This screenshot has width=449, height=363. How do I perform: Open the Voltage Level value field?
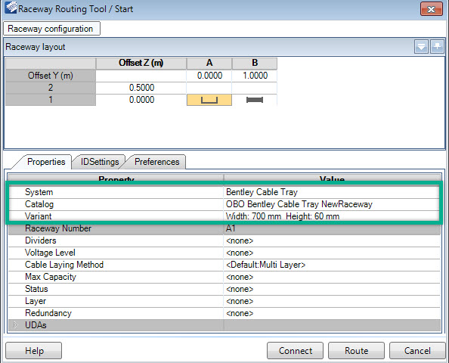pyautogui.click(x=331, y=253)
